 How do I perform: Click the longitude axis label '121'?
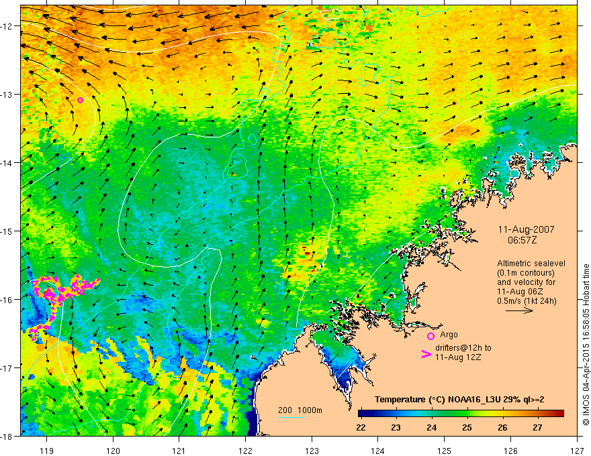(x=179, y=451)
